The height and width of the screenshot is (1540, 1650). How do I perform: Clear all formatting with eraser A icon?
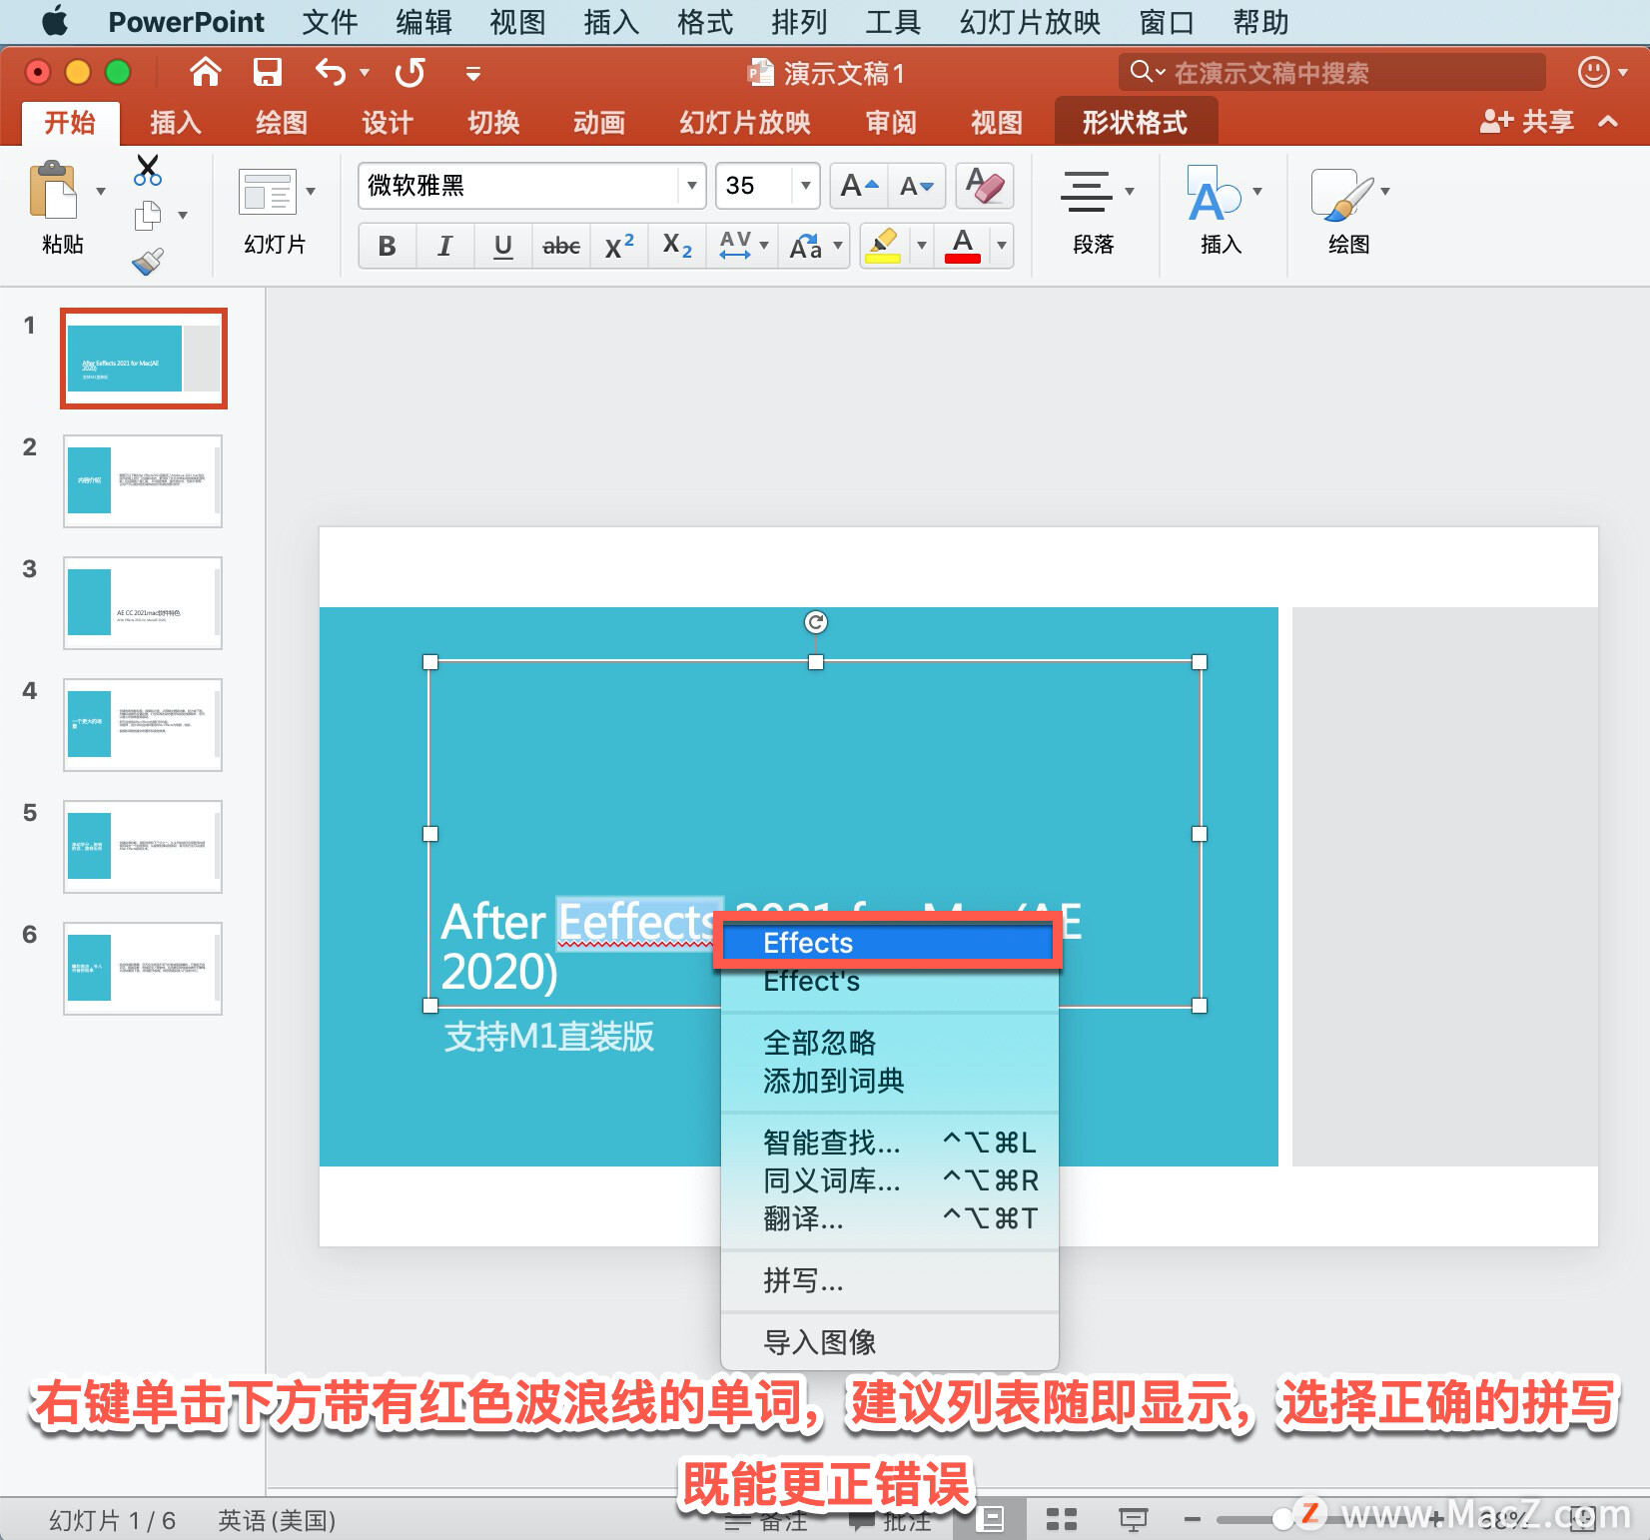tap(985, 186)
